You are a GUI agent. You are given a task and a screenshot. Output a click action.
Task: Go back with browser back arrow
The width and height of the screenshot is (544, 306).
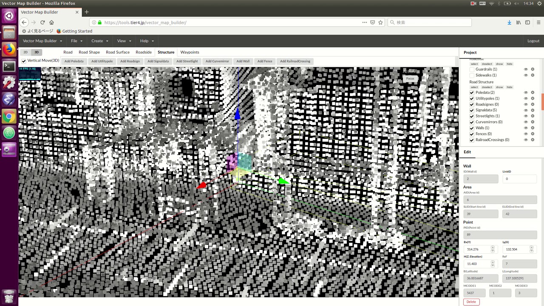coord(24,23)
